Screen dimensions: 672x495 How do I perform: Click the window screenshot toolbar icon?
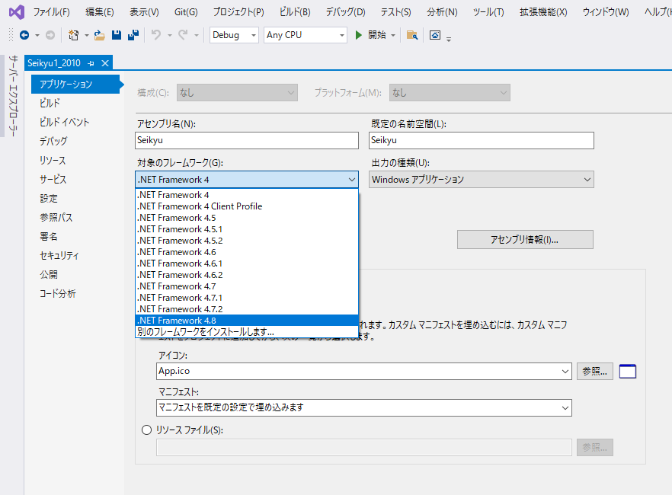(435, 35)
